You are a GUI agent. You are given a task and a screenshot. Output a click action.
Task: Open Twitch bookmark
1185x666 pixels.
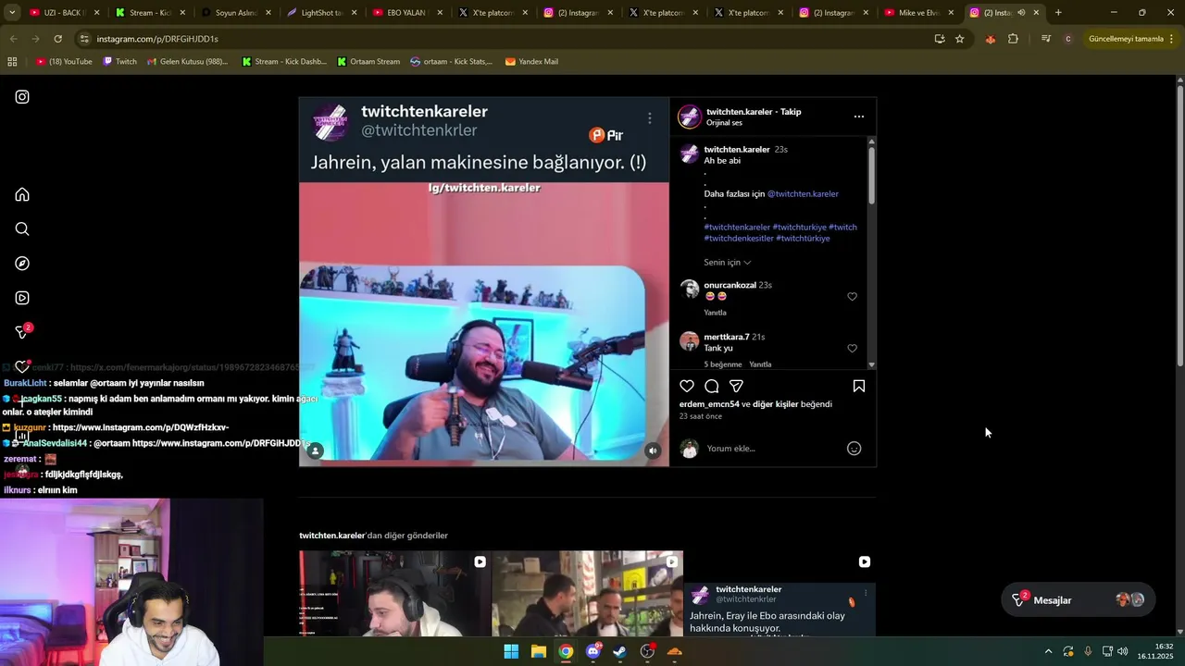pyautogui.click(x=120, y=62)
